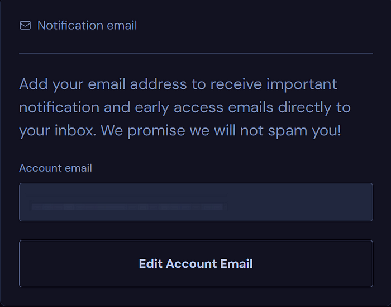Click the word 'email' in the heading
The image size is (391, 307).
pyautogui.click(x=122, y=26)
